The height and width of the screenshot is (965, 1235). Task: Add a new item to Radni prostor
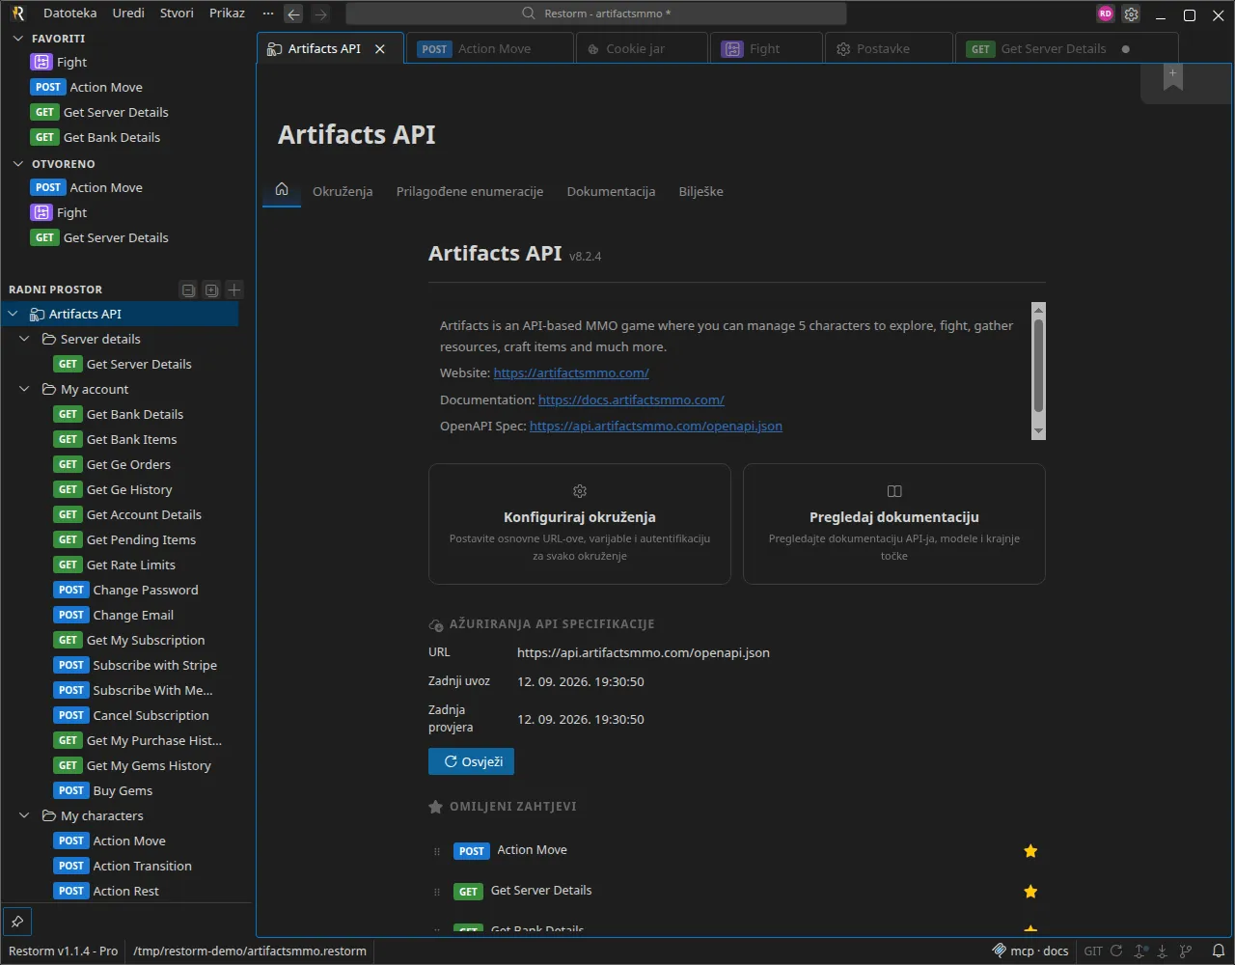[x=233, y=289]
